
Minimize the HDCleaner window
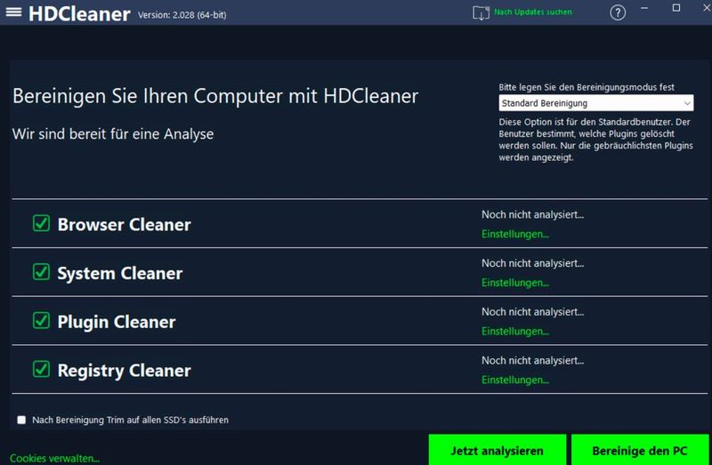643,8
